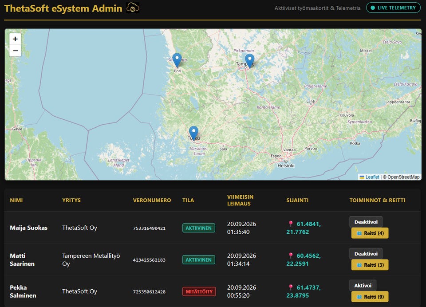
Task: Open Reitti (4) route for Maija Suokas
Action: click(x=370, y=233)
